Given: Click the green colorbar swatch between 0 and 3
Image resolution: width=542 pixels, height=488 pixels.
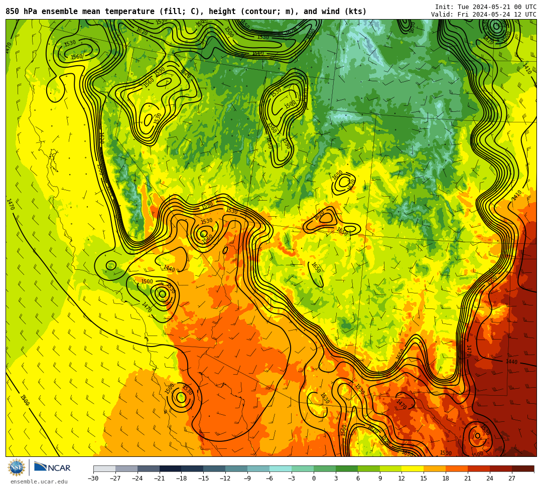Looking at the screenshot, I should click(x=325, y=468).
